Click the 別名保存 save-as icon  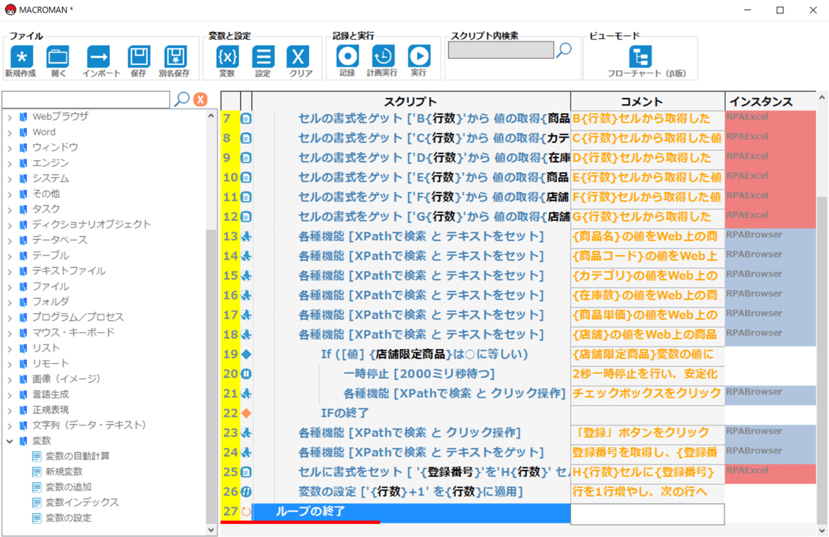(175, 57)
